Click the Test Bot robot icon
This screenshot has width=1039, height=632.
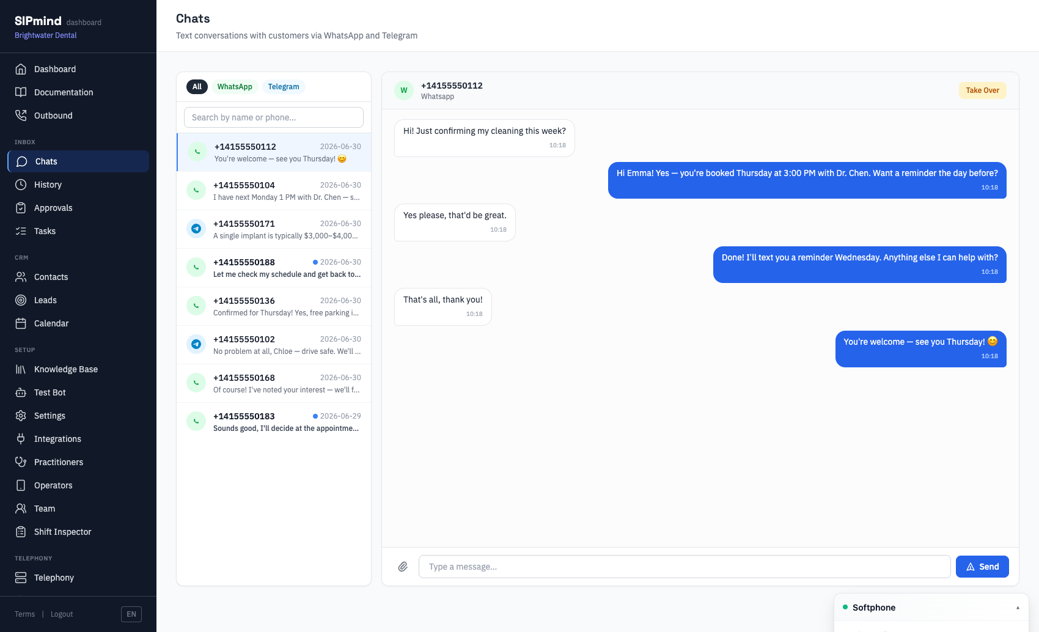(x=21, y=392)
